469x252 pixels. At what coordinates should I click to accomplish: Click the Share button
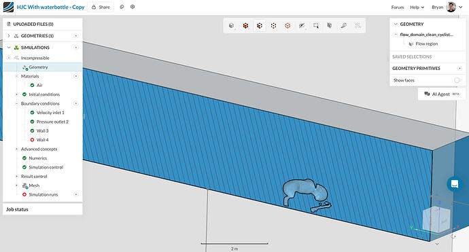coord(101,7)
